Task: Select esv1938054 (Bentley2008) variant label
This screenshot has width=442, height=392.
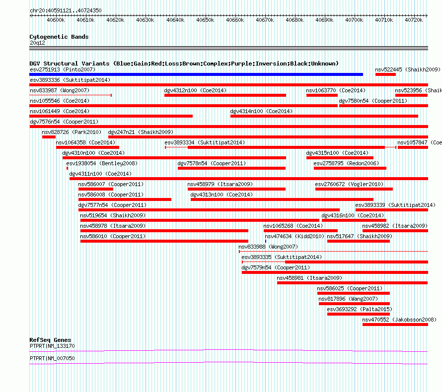Action: [x=102, y=163]
